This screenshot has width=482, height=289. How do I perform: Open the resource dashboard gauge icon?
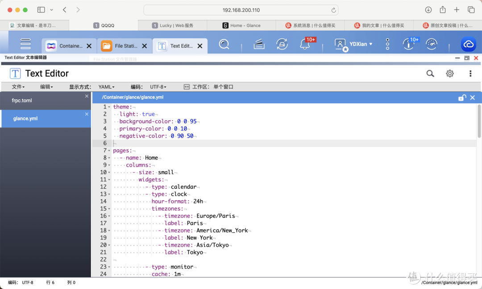click(x=431, y=44)
